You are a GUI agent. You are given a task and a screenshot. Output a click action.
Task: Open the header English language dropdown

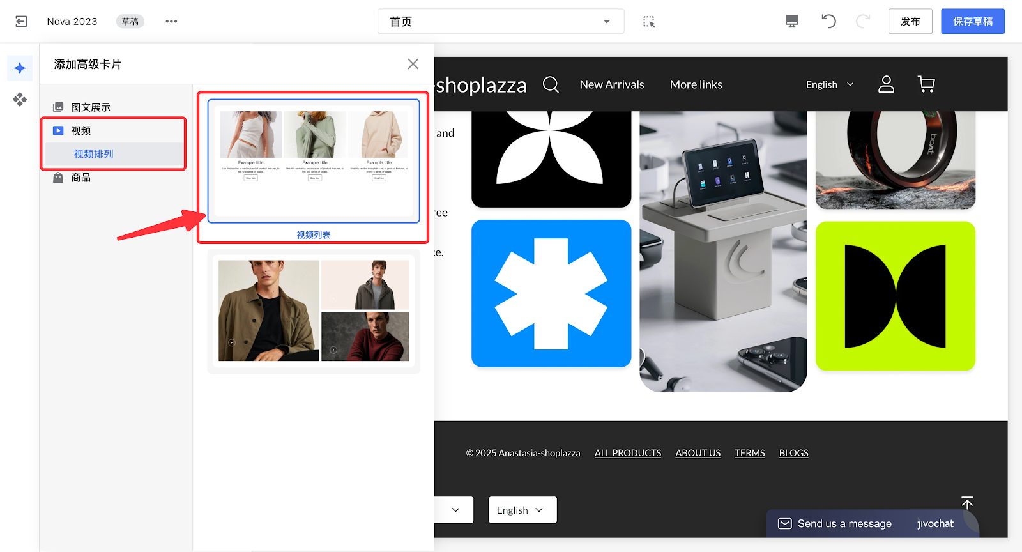[829, 84]
